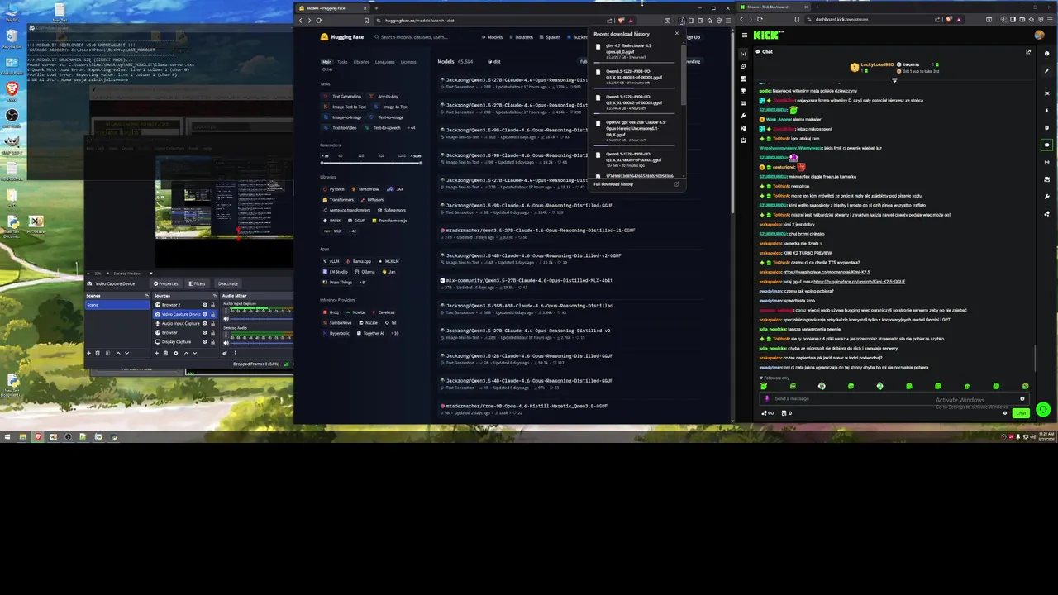Select the Scene entry in Scenes list
This screenshot has height=595, width=1058.
pos(117,305)
